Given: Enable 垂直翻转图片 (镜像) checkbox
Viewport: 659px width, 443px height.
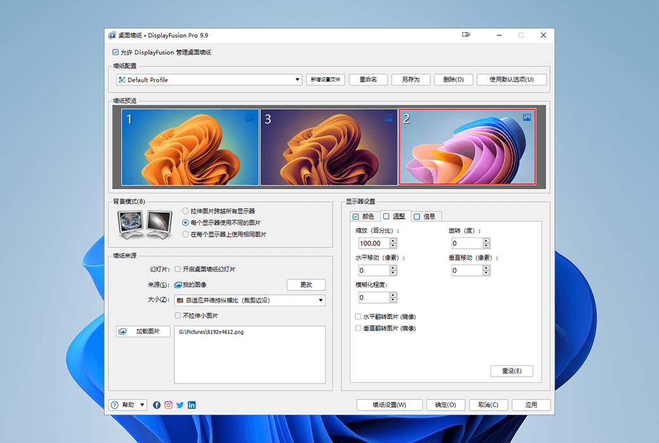Looking at the screenshot, I should pyautogui.click(x=358, y=328).
